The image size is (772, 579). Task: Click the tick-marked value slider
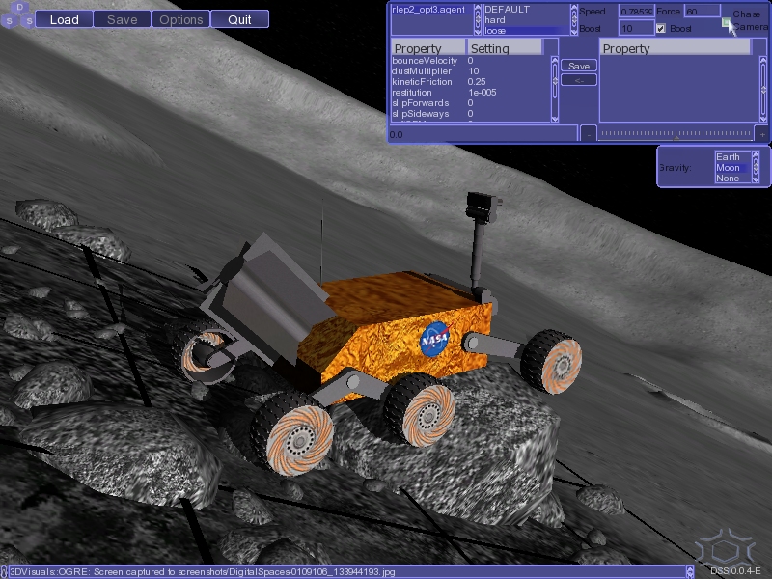coord(675,134)
